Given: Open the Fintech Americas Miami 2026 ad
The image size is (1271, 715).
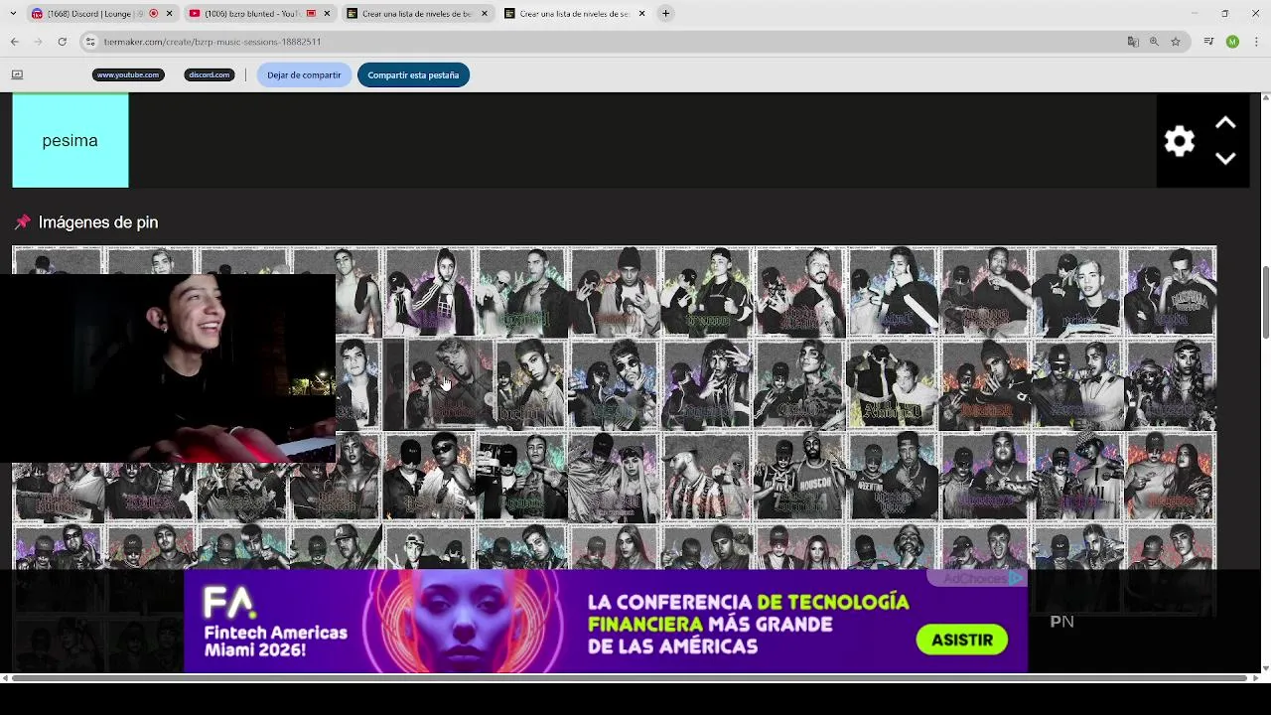Looking at the screenshot, I should tap(606, 622).
